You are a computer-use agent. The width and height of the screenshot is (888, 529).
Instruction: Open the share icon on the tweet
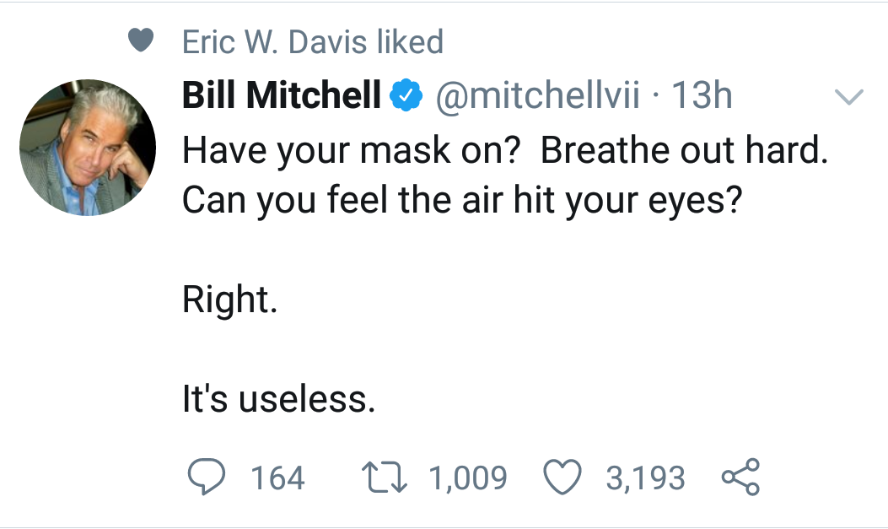tap(741, 478)
